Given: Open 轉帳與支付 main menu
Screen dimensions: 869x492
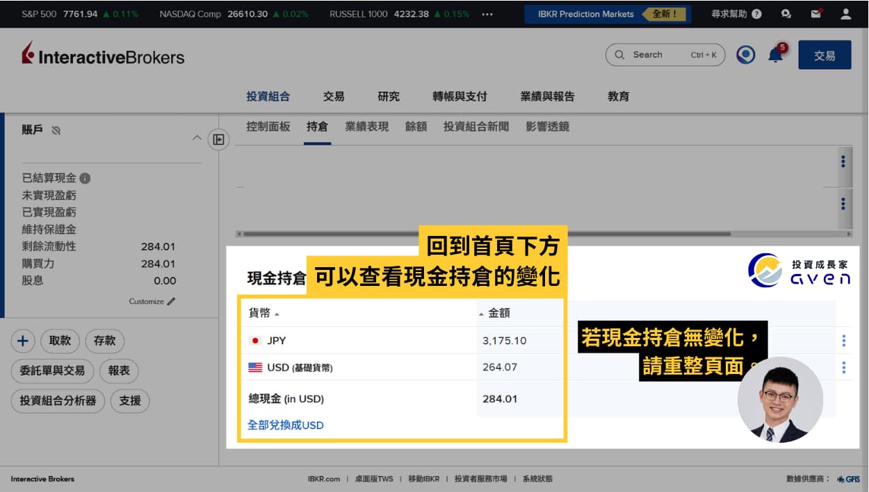Looking at the screenshot, I should [x=460, y=96].
